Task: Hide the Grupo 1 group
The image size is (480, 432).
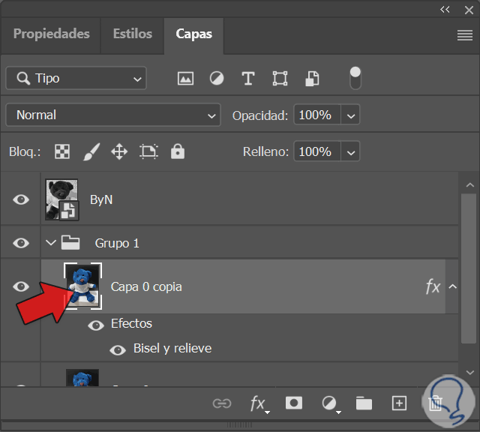Action: tap(21, 243)
